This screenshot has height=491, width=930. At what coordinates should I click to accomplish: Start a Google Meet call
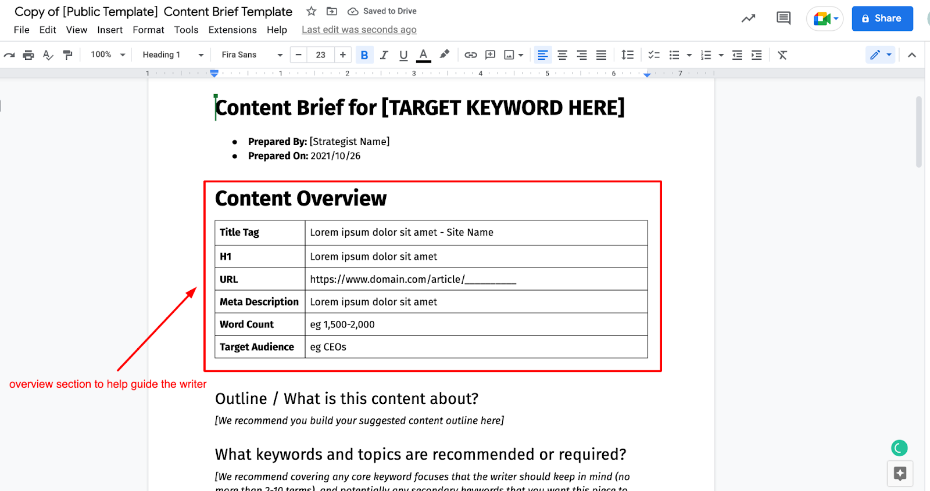point(825,19)
